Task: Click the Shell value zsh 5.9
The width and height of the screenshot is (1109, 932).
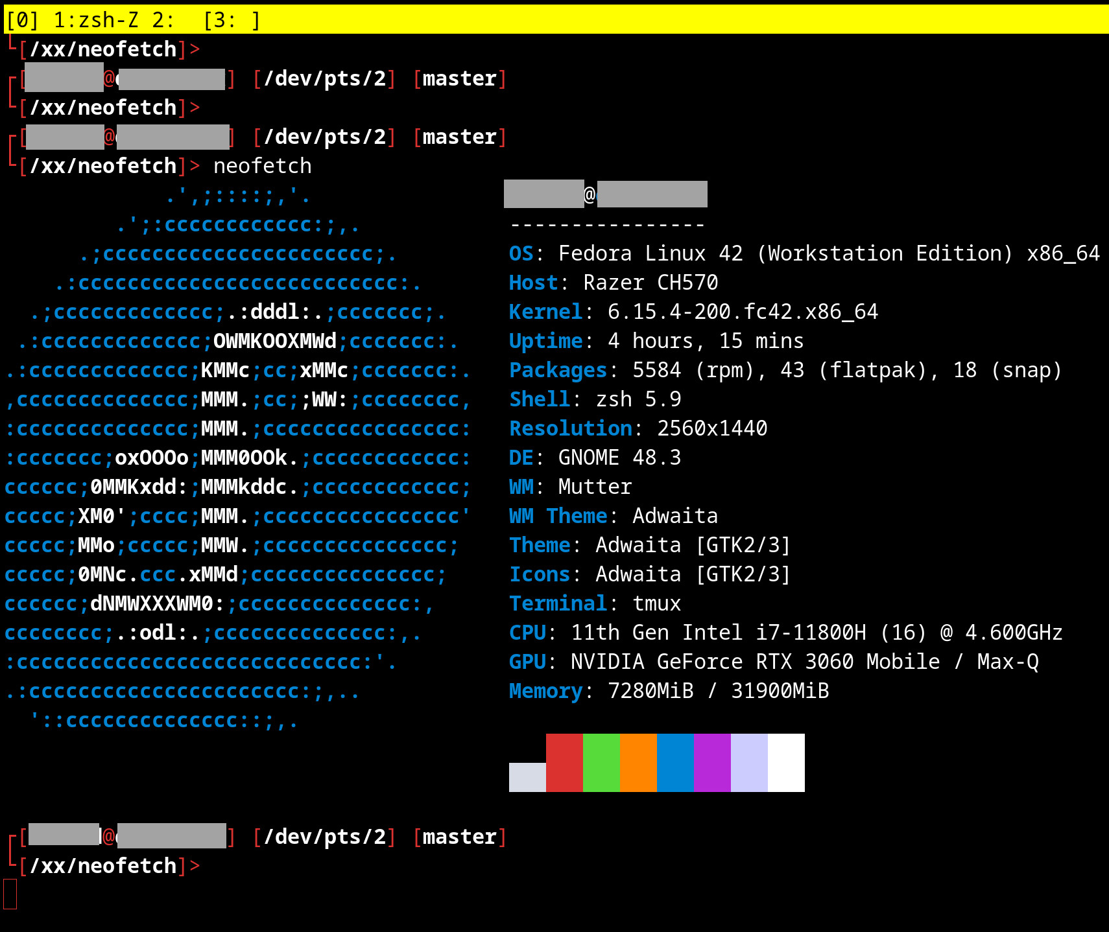Action: click(x=638, y=399)
